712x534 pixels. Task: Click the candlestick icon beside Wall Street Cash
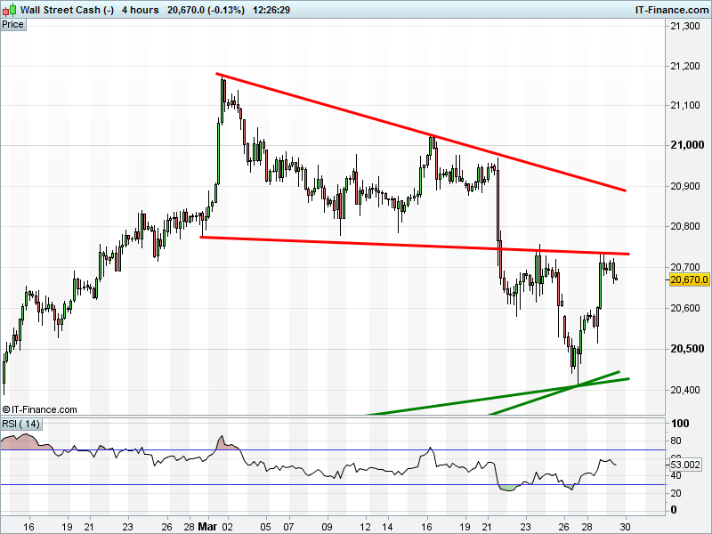click(x=9, y=10)
